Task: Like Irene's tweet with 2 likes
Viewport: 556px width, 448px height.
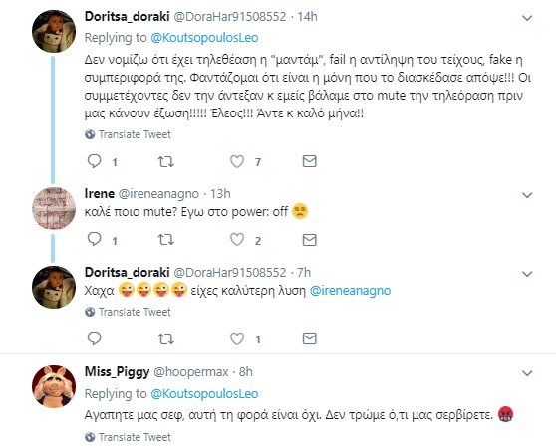Action: [x=237, y=239]
